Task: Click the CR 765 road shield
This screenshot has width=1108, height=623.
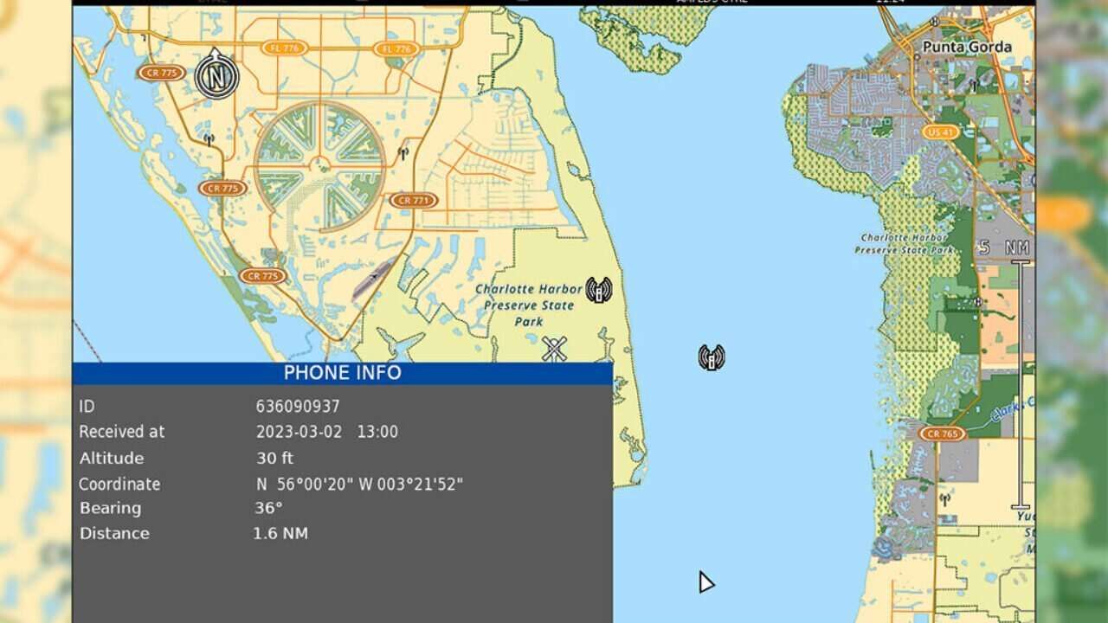Action: point(942,434)
